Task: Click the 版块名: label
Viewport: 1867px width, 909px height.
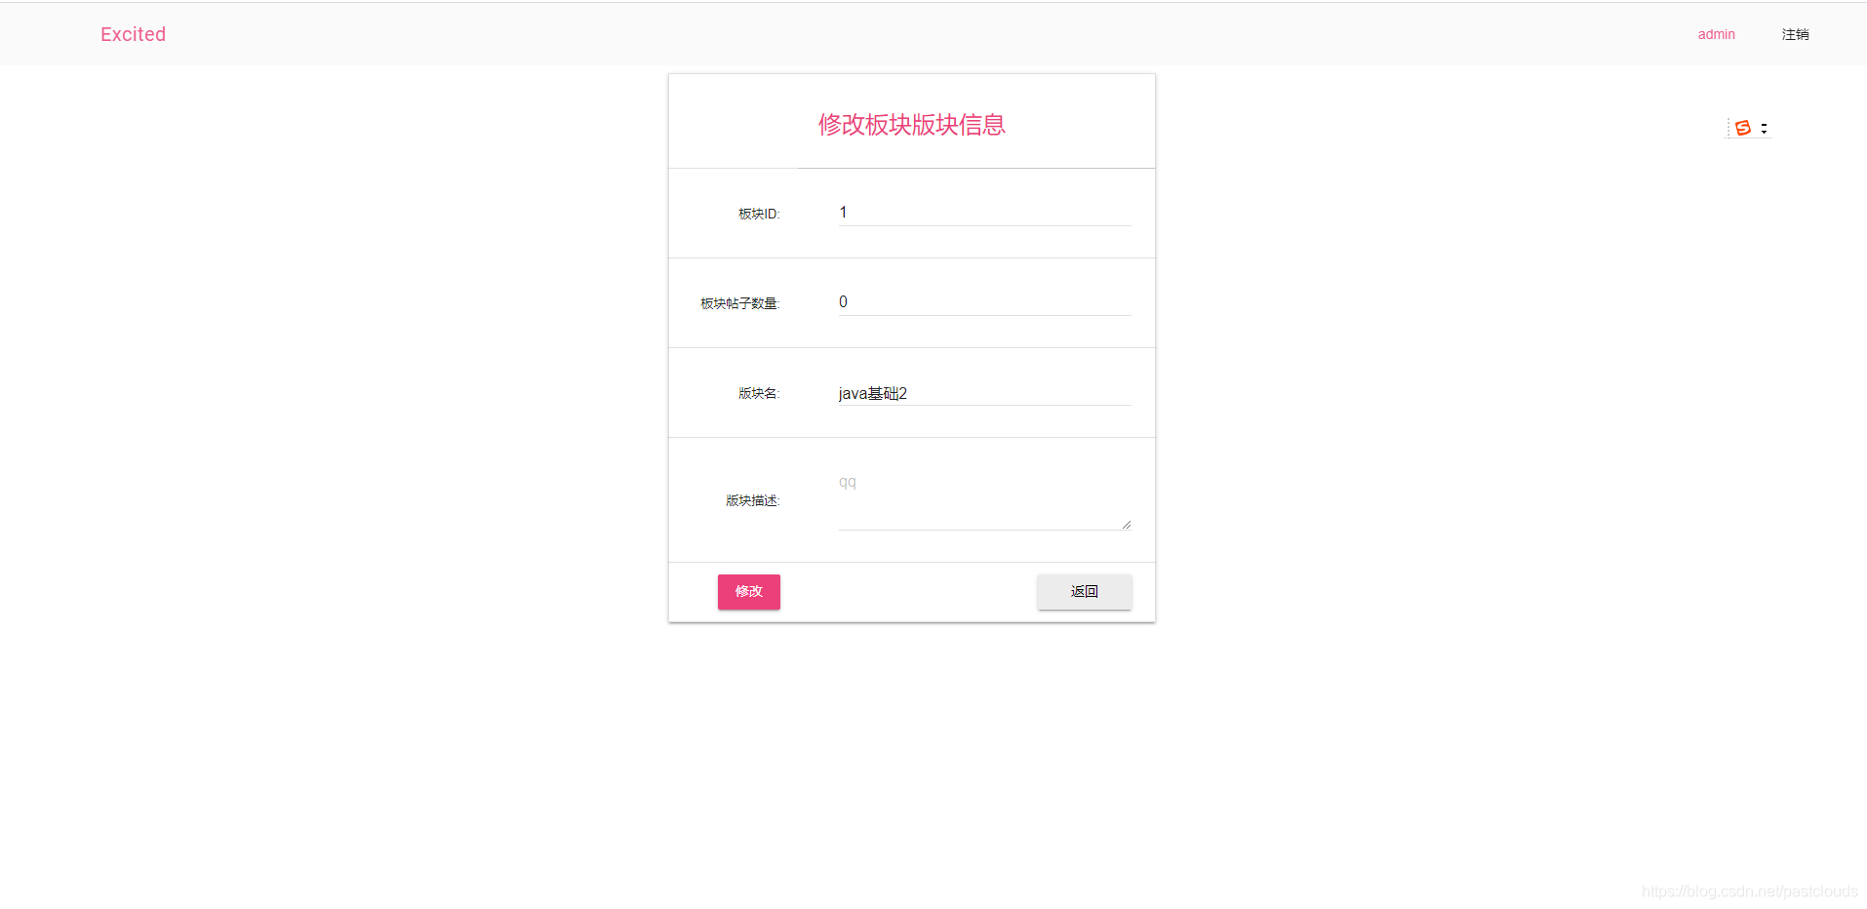Action: pos(759,393)
